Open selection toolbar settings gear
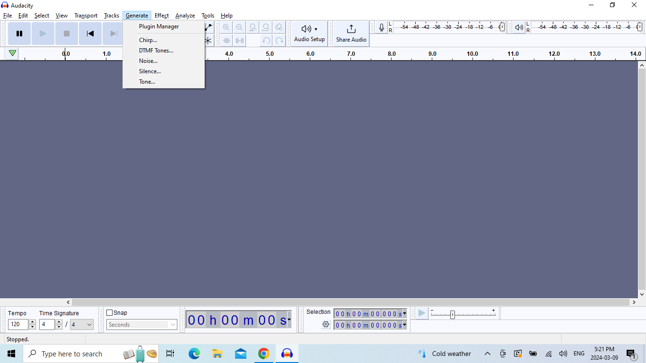 coord(326,324)
